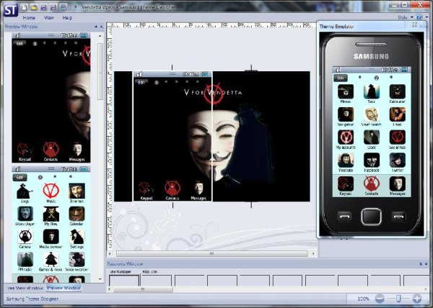Select the Idle Wallpaper resource thumbnail
The height and width of the screenshot is (308, 433).
click(124, 278)
